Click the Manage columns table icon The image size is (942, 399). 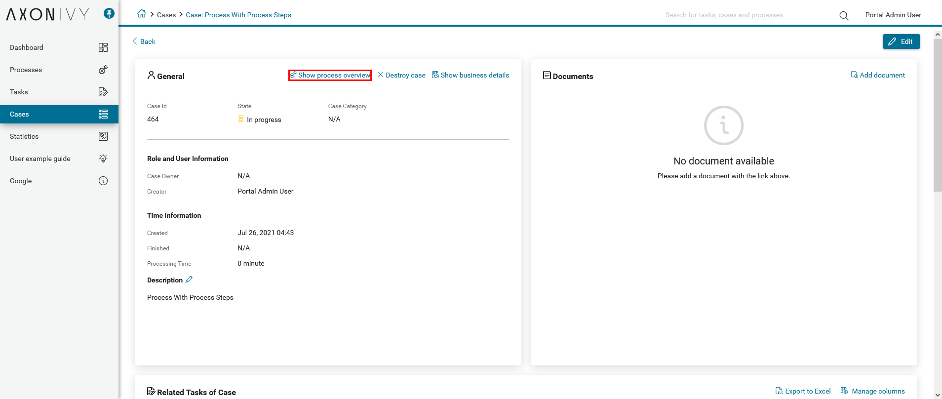(x=844, y=391)
